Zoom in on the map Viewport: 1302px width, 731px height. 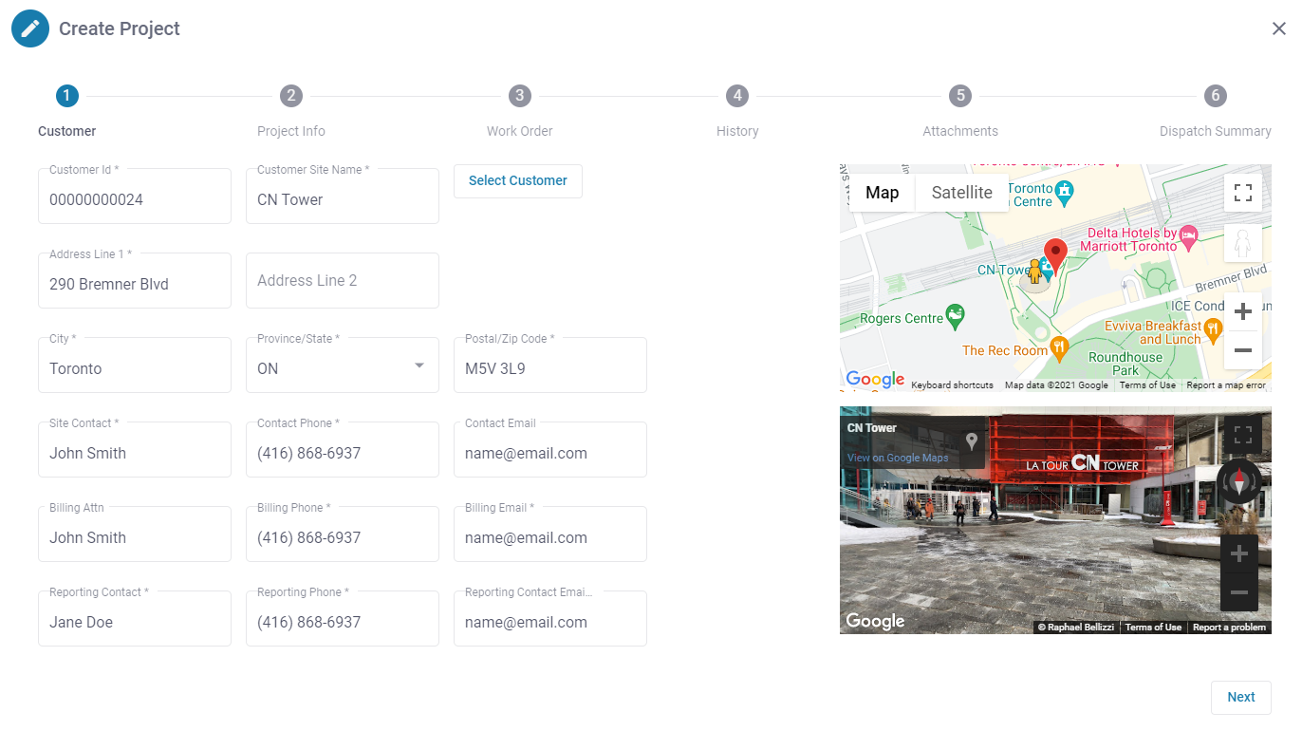coord(1243,311)
